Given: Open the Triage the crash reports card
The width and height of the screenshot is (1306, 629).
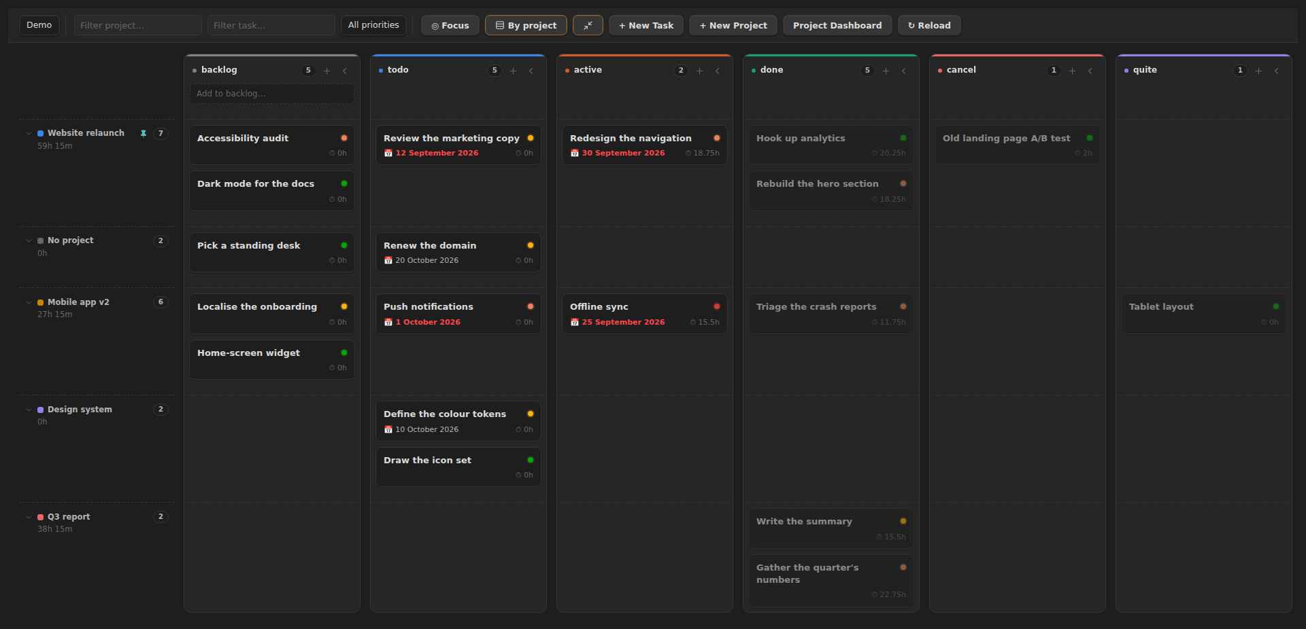Looking at the screenshot, I should click(831, 313).
